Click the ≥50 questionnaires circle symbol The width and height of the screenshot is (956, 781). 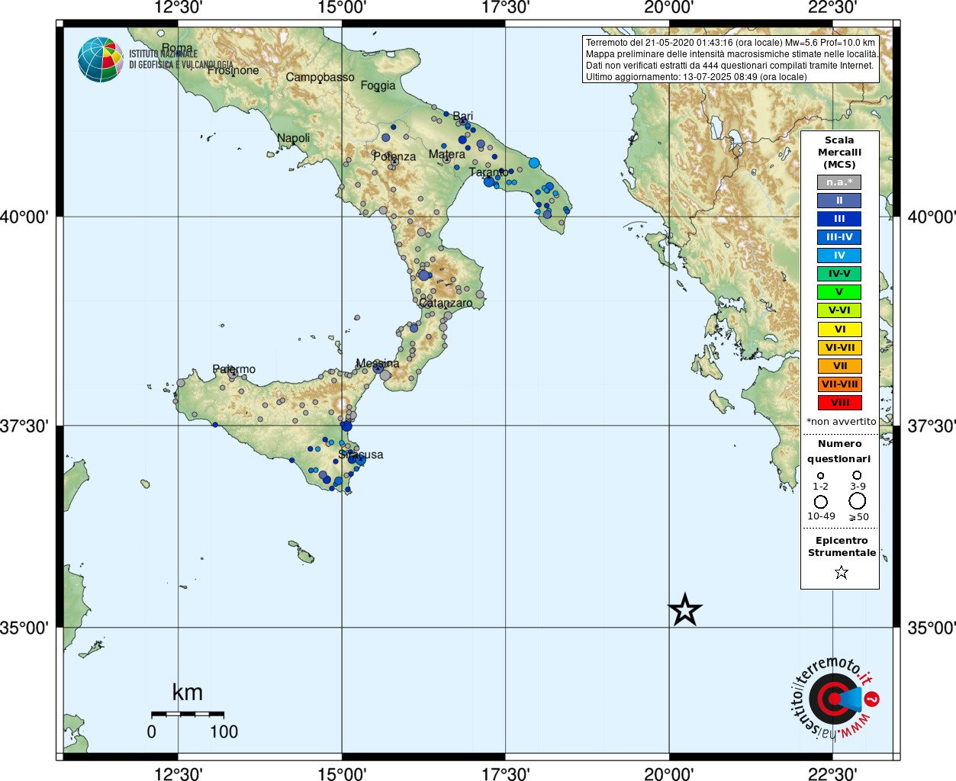point(858,501)
